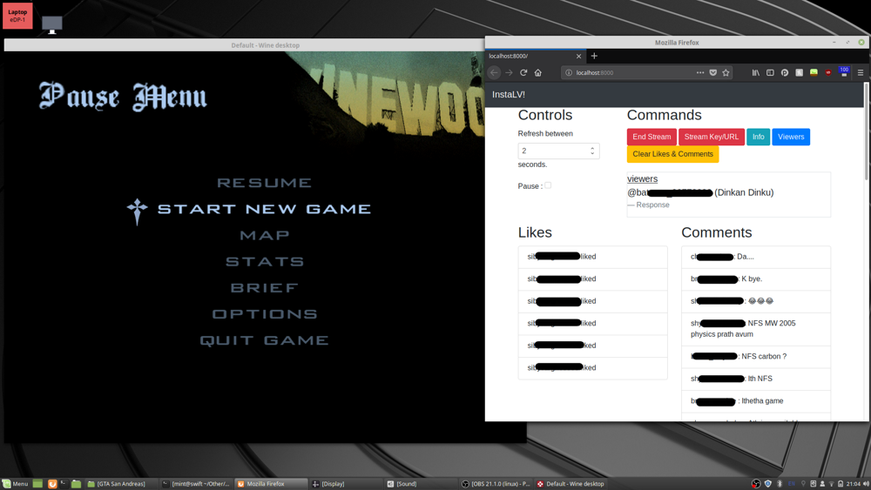Click the volume tray icon
The width and height of the screenshot is (871, 490).
(866, 484)
